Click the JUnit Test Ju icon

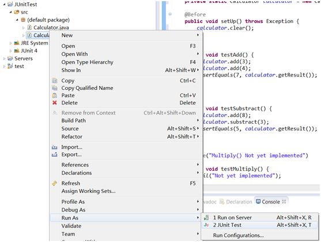206,225
